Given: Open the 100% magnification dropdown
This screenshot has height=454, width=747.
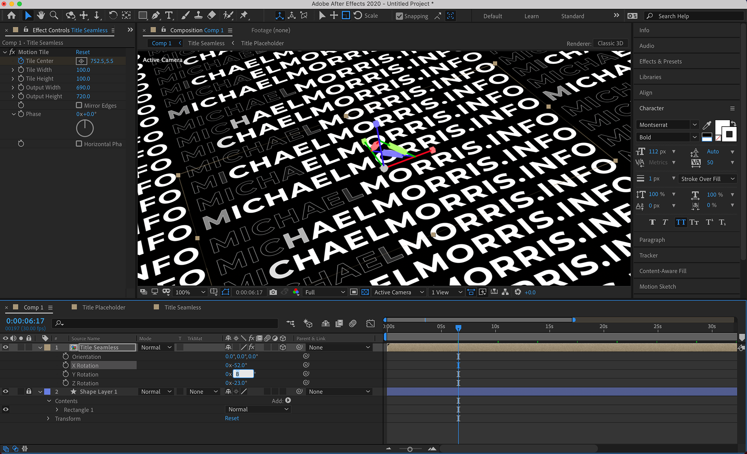Looking at the screenshot, I should point(190,292).
